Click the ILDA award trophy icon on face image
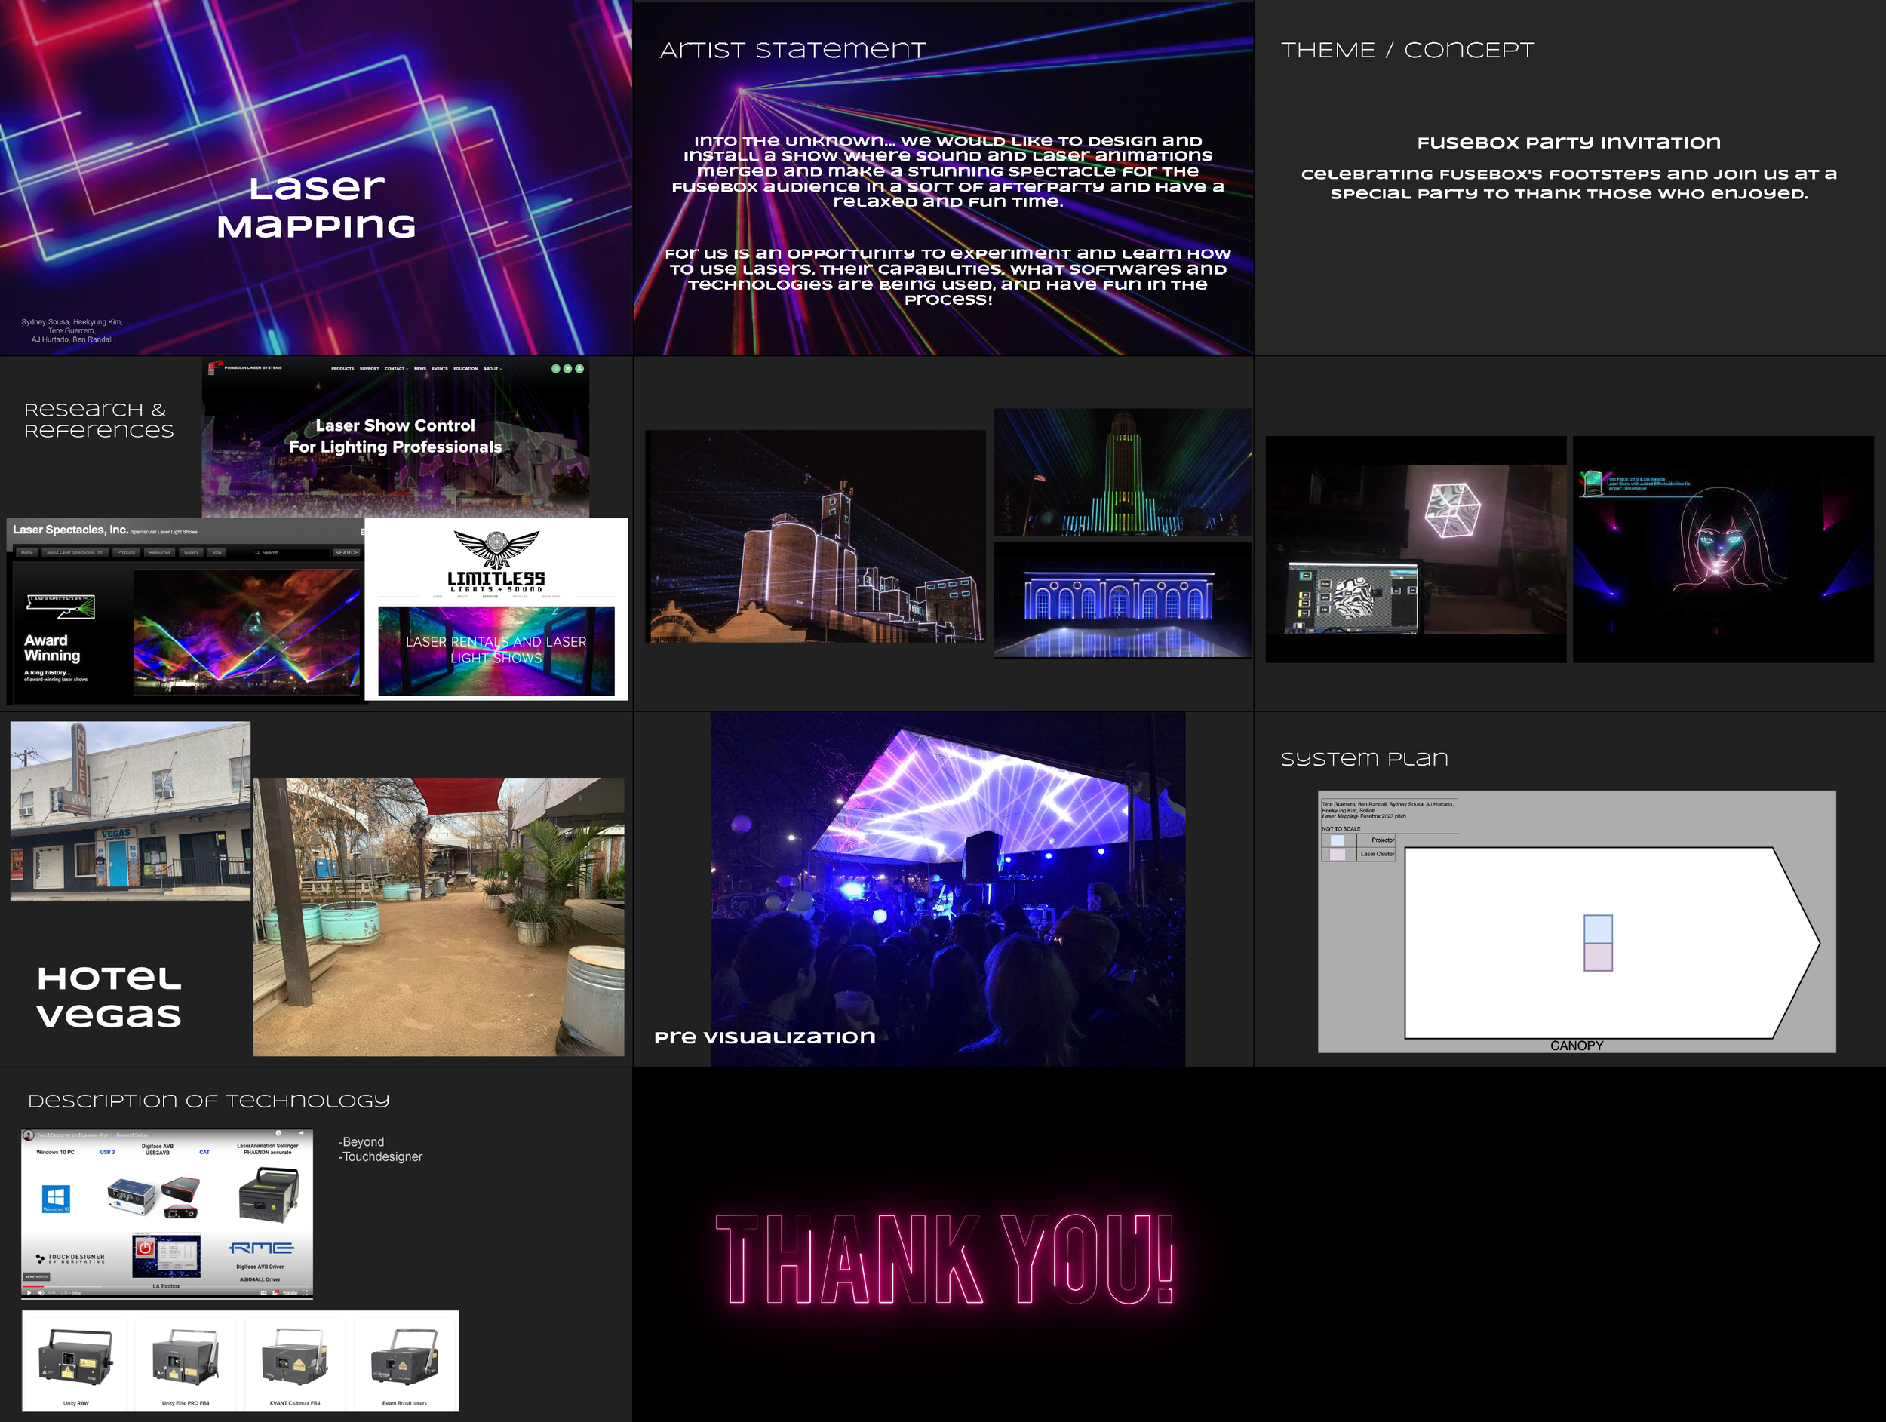Viewport: 1886px width, 1422px height. pos(1592,483)
